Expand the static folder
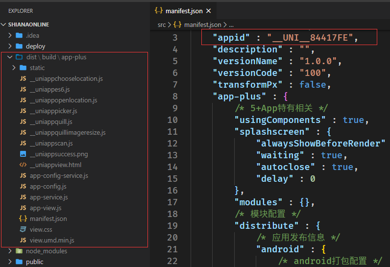390x267 pixels. tap(14, 68)
